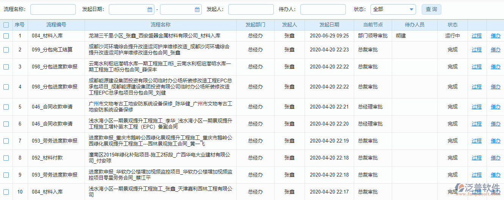This screenshot has width=504, height=200.
Task: Focus the 发起人 input field
Action: (251, 9)
